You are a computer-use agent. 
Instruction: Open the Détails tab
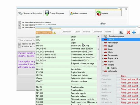(x=78, y=32)
